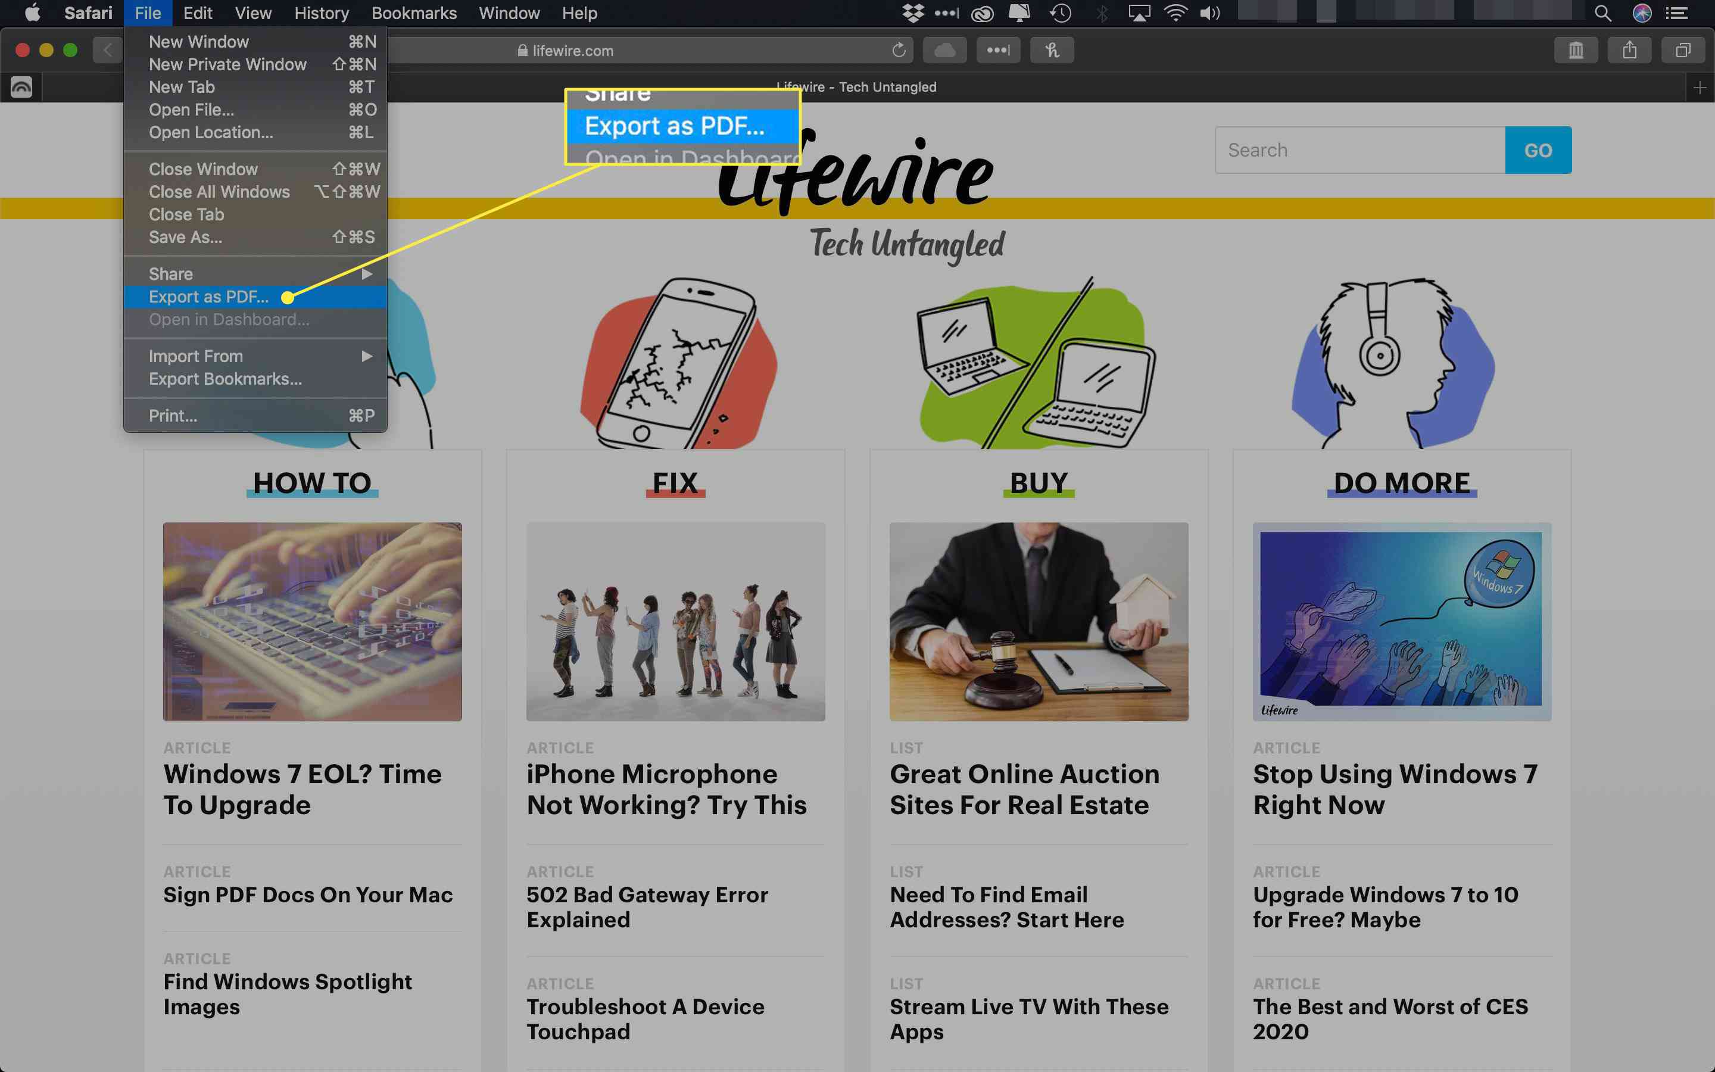1715x1072 pixels.
Task: Open the FIX section heading
Action: coord(675,483)
